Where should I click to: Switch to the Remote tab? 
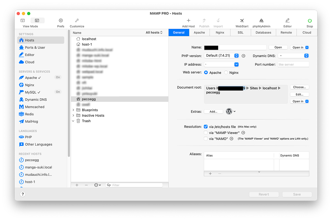[x=286, y=33]
